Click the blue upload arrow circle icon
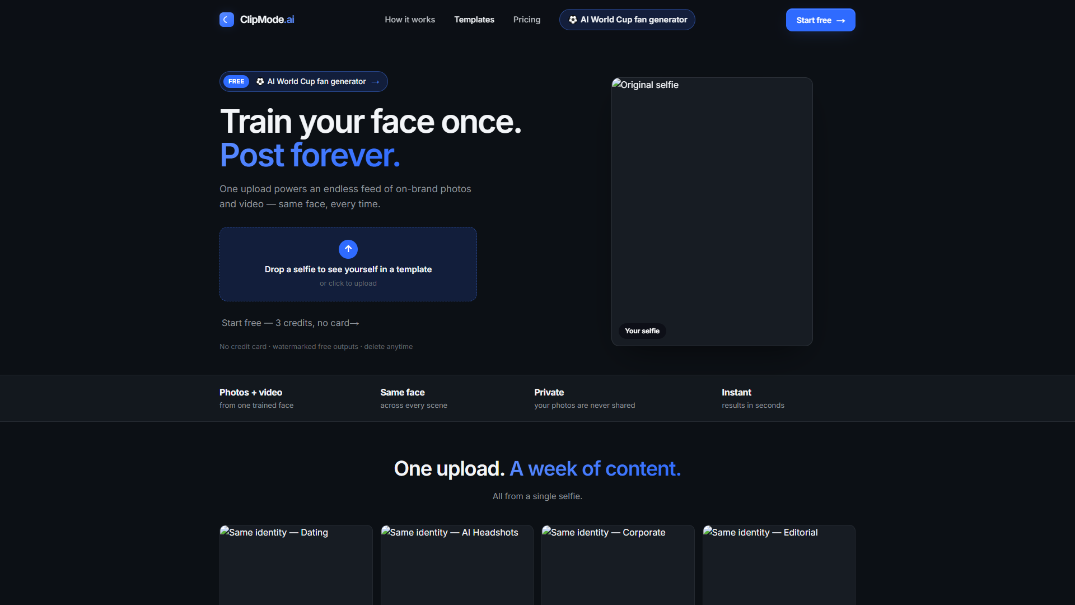The width and height of the screenshot is (1075, 605). point(348,249)
